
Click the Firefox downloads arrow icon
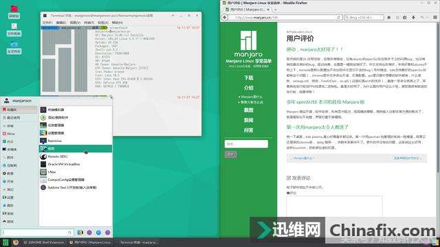click(413, 17)
